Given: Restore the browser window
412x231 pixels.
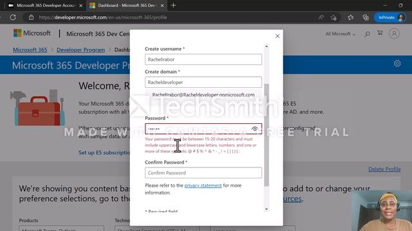Looking at the screenshot, I should (x=400, y=5).
